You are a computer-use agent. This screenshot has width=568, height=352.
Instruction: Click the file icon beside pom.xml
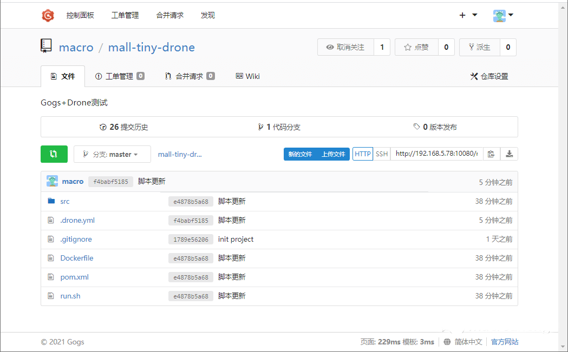tap(51, 277)
